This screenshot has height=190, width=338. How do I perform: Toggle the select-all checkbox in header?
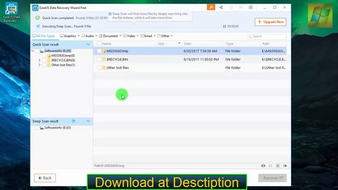pos(99,44)
